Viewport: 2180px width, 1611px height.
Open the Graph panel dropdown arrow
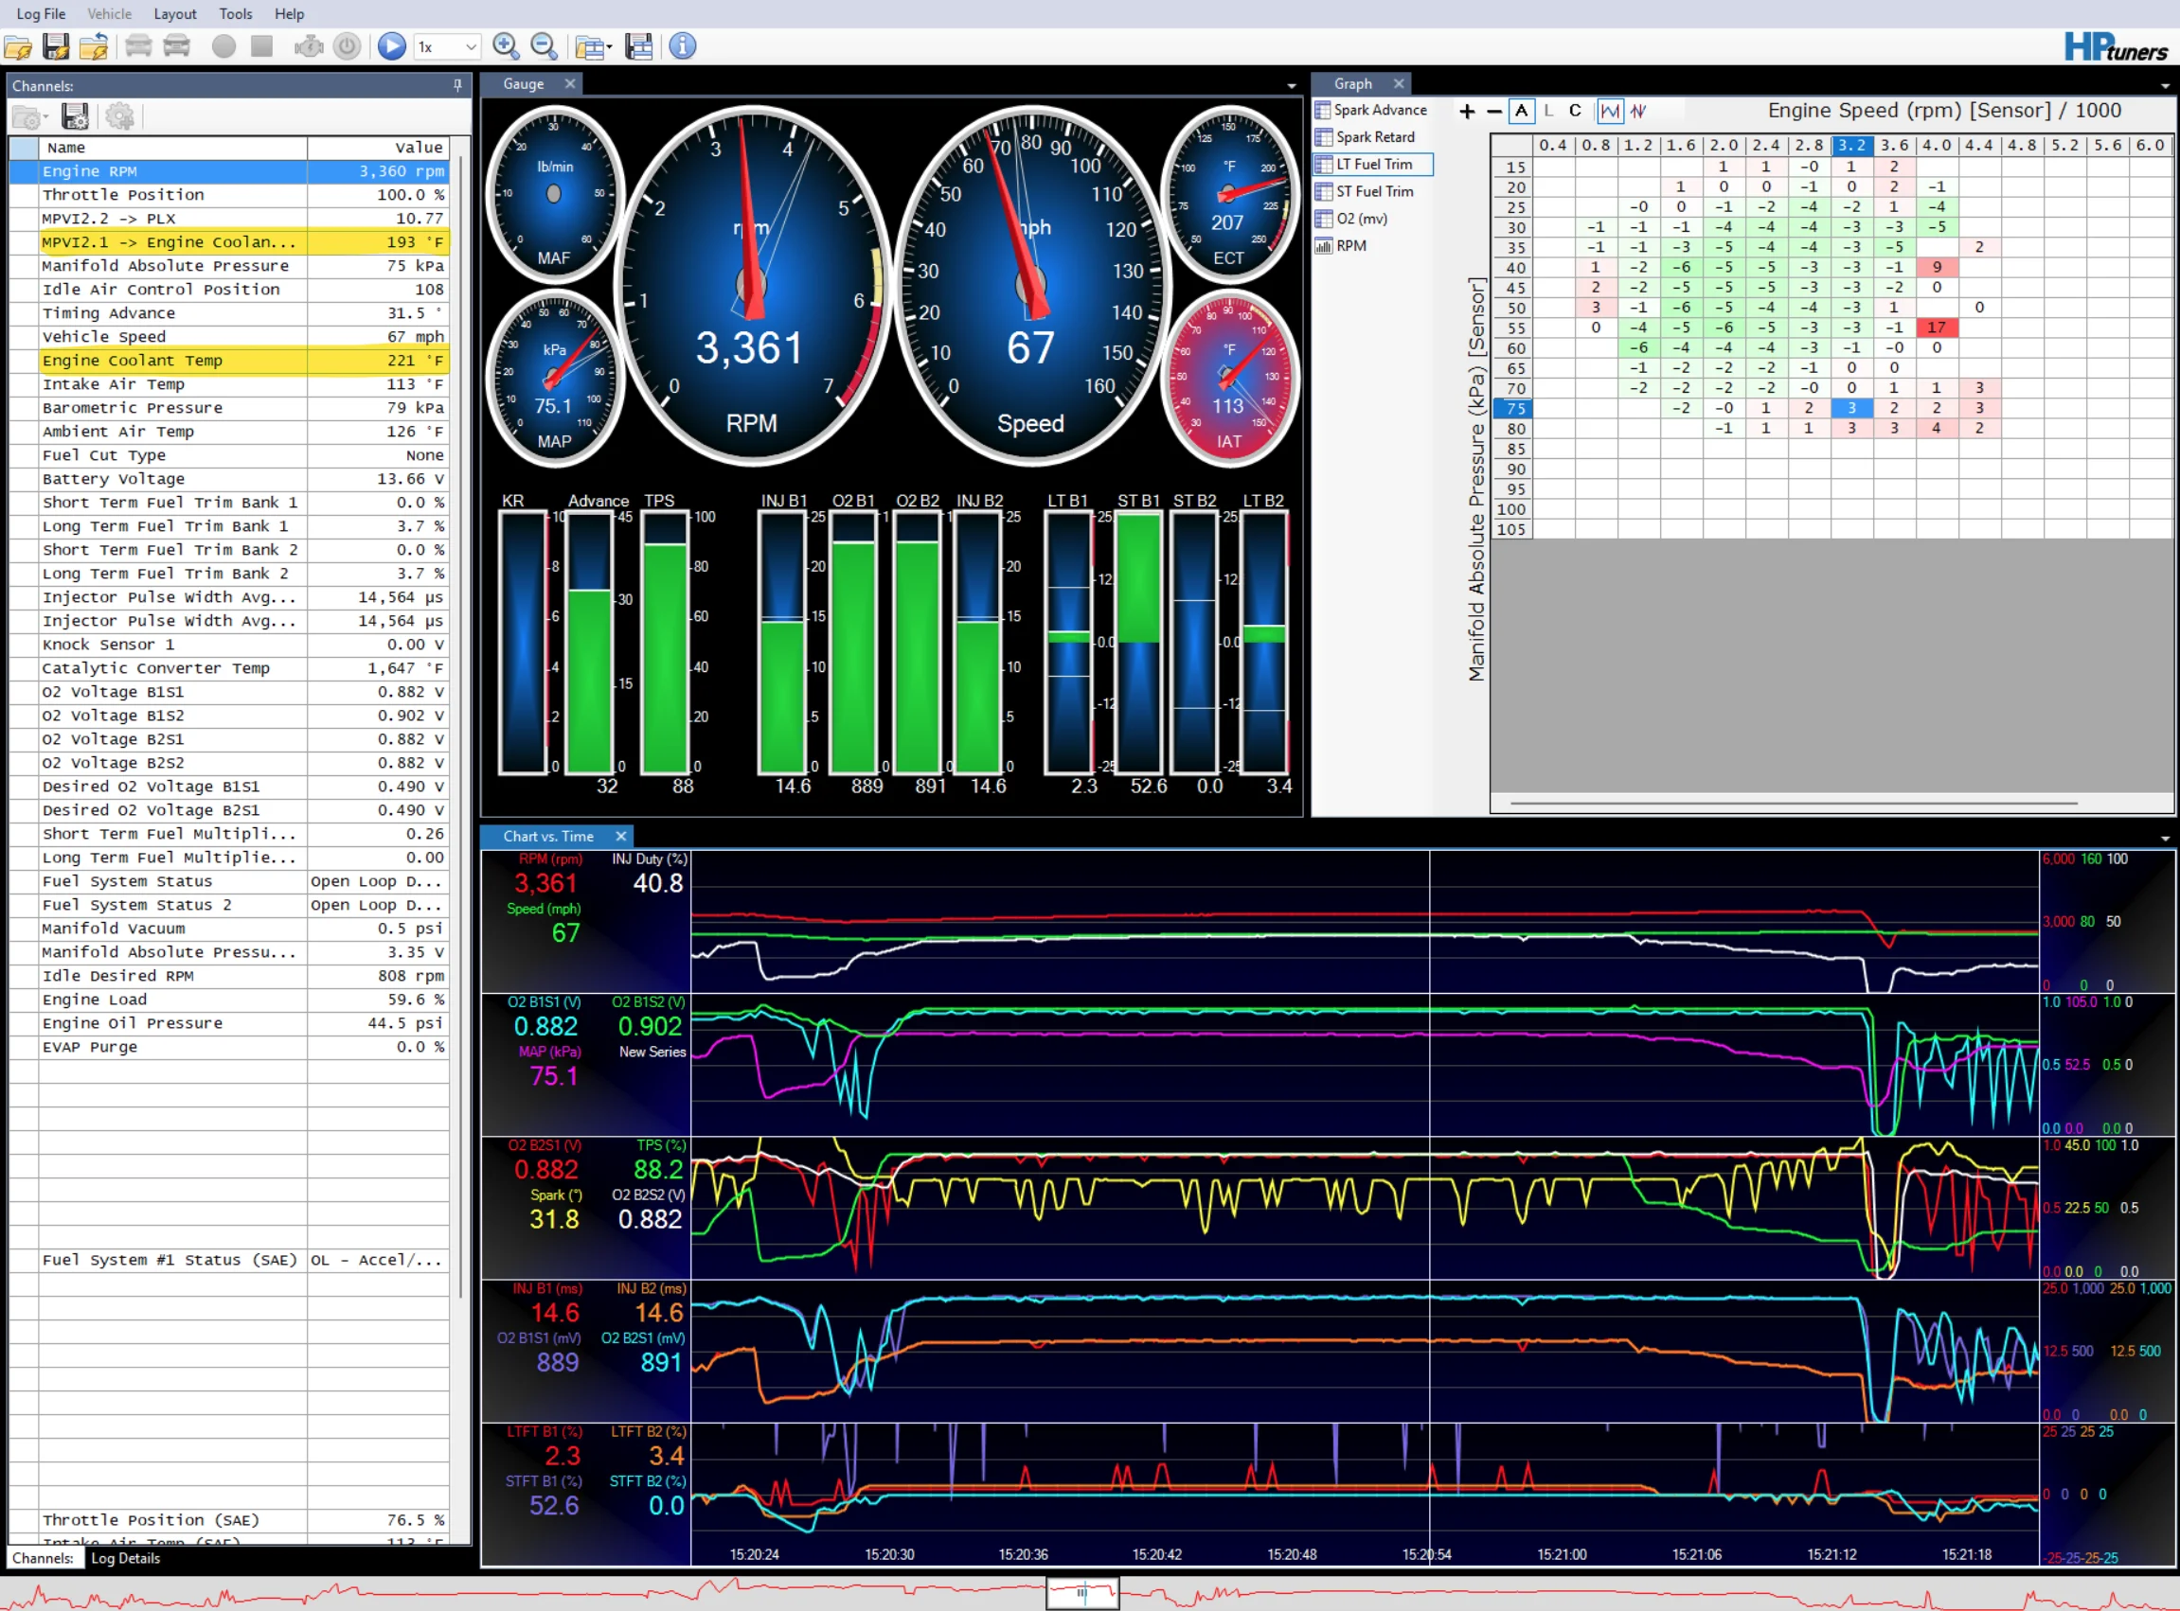point(2166,86)
